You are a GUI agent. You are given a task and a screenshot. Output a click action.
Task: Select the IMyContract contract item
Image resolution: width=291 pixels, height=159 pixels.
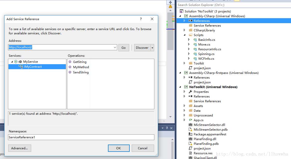pyautogui.click(x=33, y=67)
